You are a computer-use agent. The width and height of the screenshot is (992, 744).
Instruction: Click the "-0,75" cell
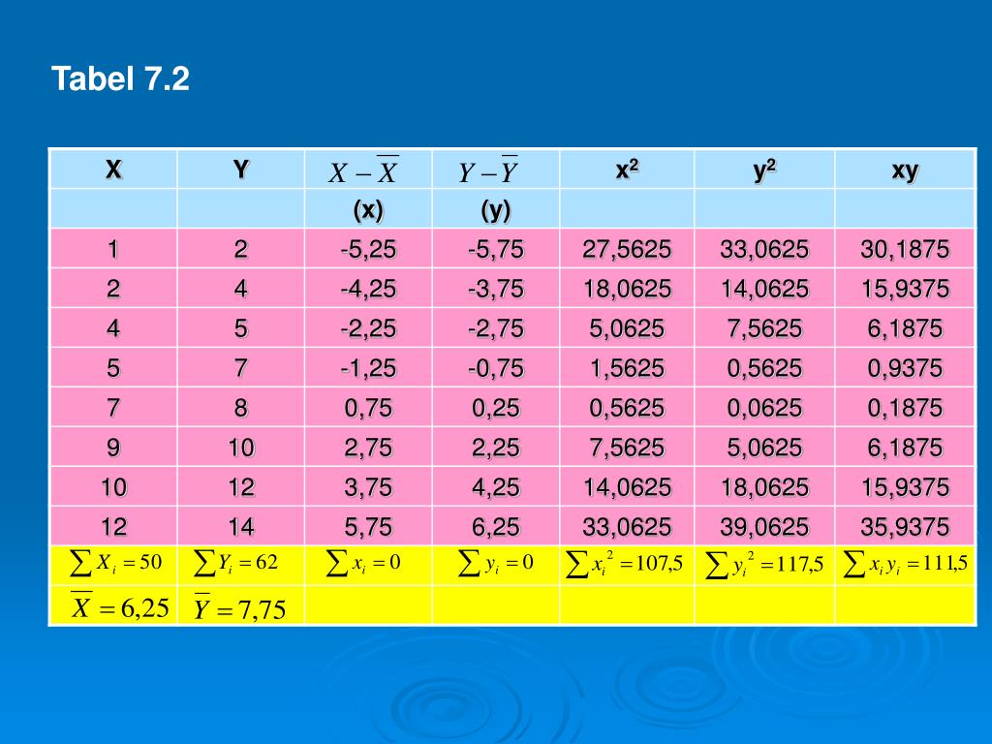point(496,368)
